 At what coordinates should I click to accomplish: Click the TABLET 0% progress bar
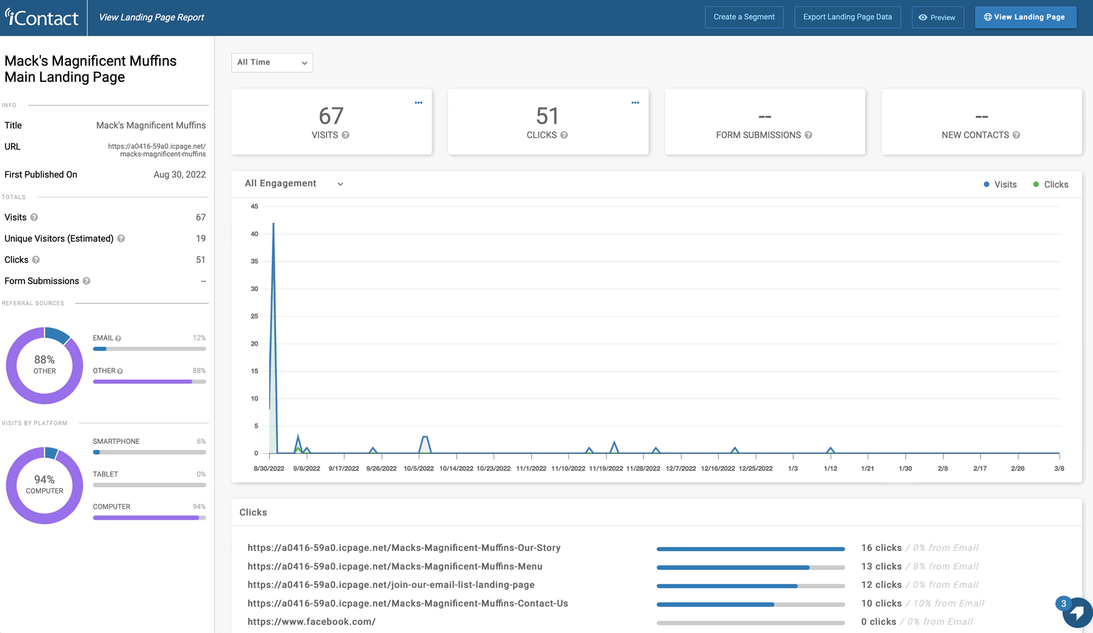click(149, 485)
